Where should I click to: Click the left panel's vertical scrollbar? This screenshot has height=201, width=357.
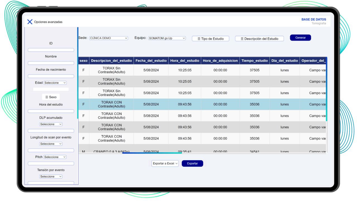pyautogui.click(x=78, y=73)
